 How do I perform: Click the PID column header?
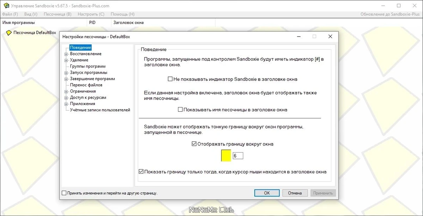[99, 23]
